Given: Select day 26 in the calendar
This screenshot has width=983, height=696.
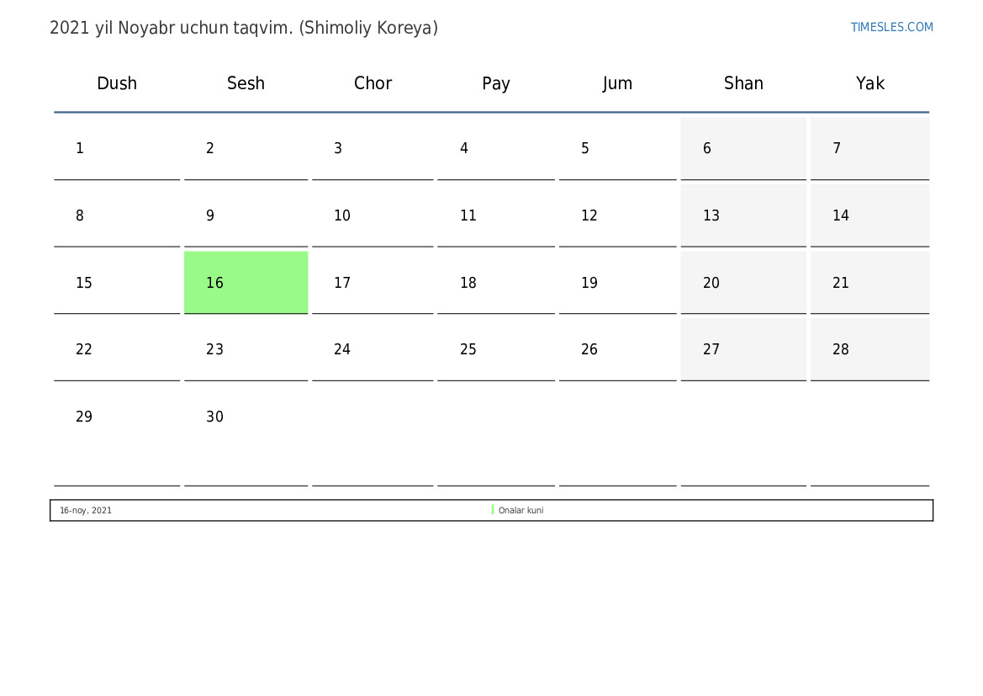Looking at the screenshot, I should click(617, 349).
